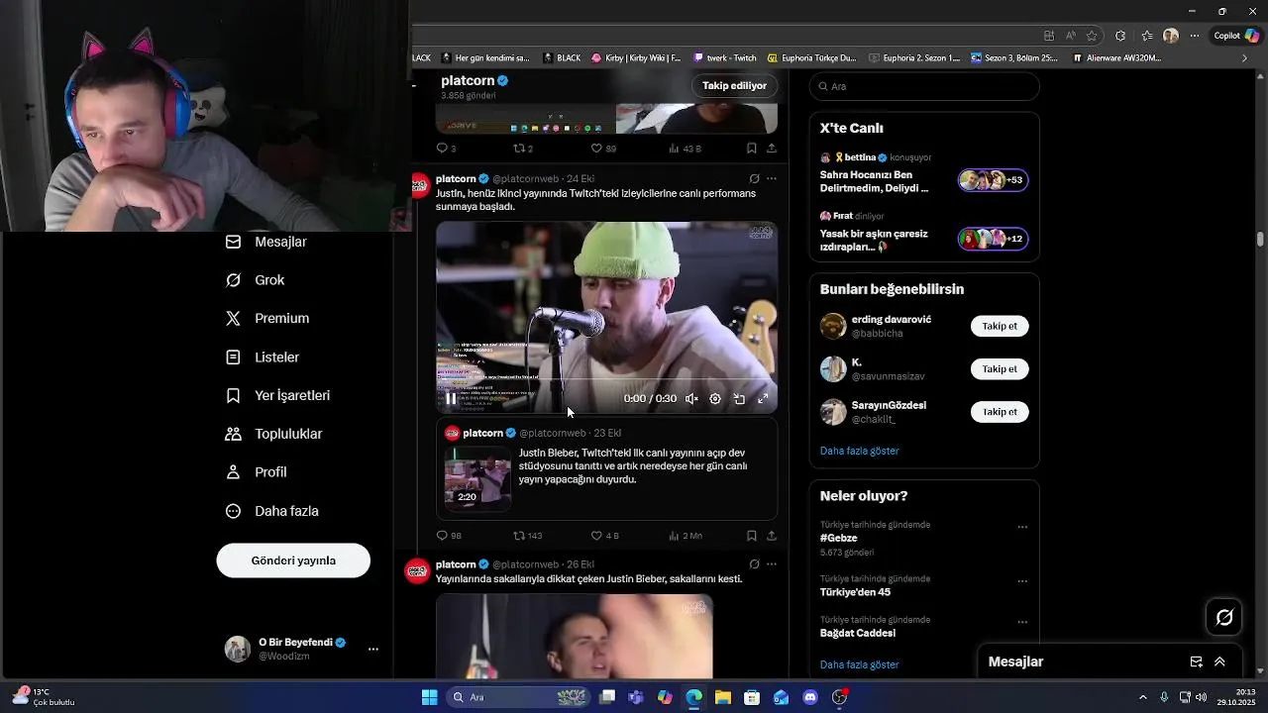This screenshot has width=1268, height=713.
Task: Open the Windows Start menu
Action: coord(429,697)
